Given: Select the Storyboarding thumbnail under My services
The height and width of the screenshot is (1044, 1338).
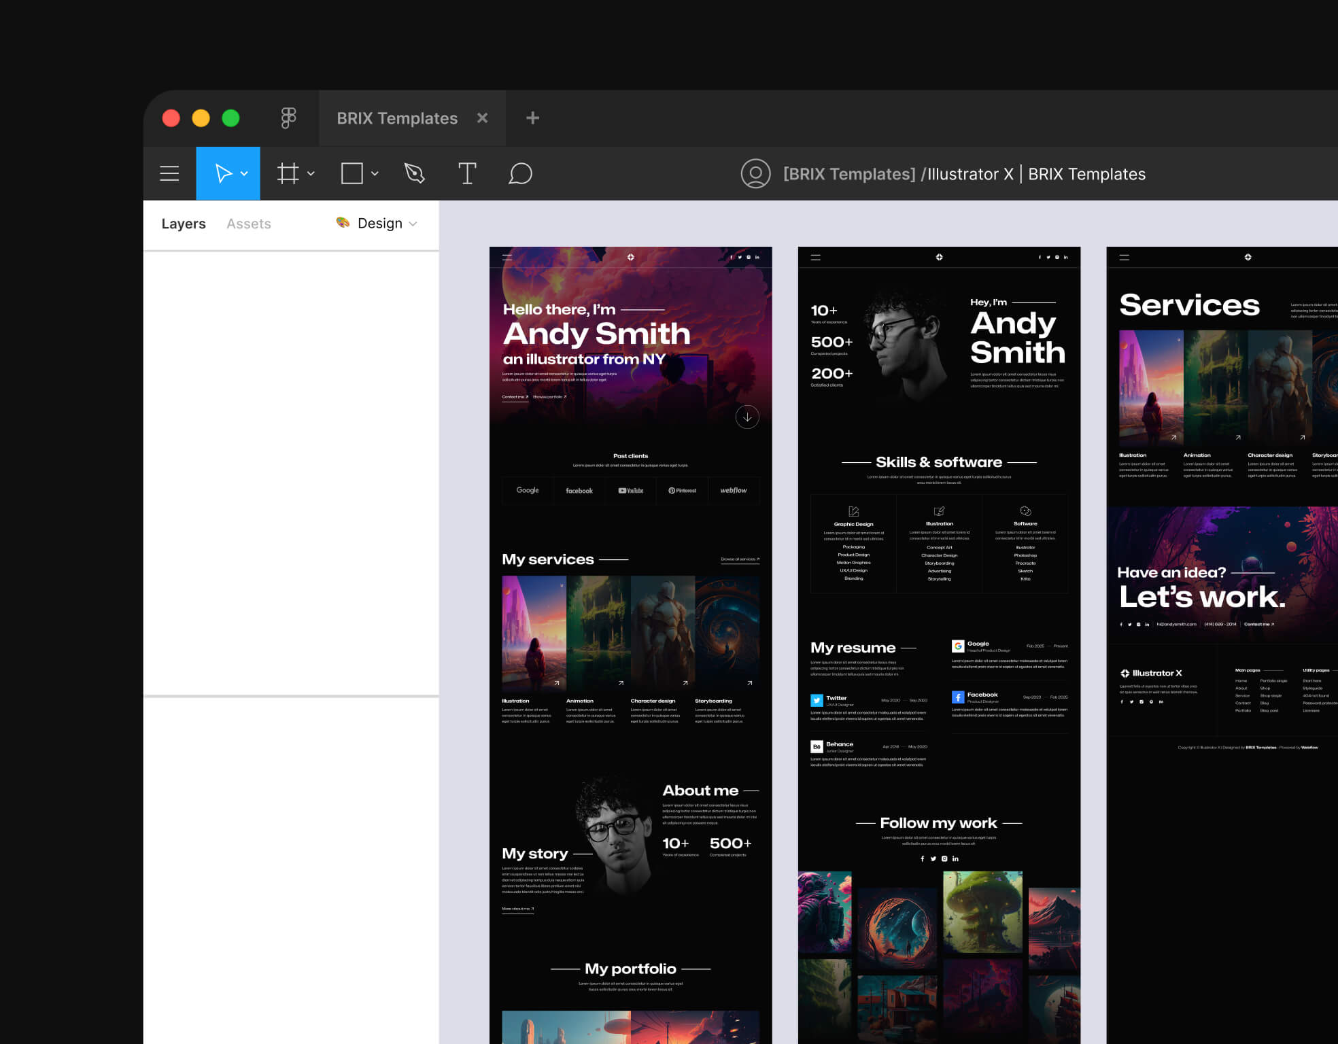Looking at the screenshot, I should (x=727, y=633).
